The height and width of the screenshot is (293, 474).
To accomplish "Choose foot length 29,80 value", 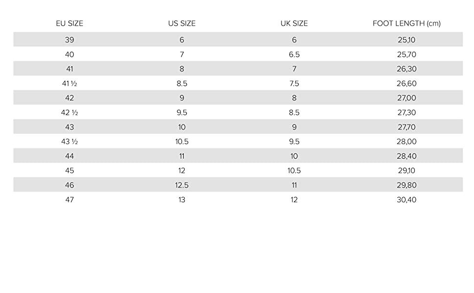I will (x=407, y=185).
